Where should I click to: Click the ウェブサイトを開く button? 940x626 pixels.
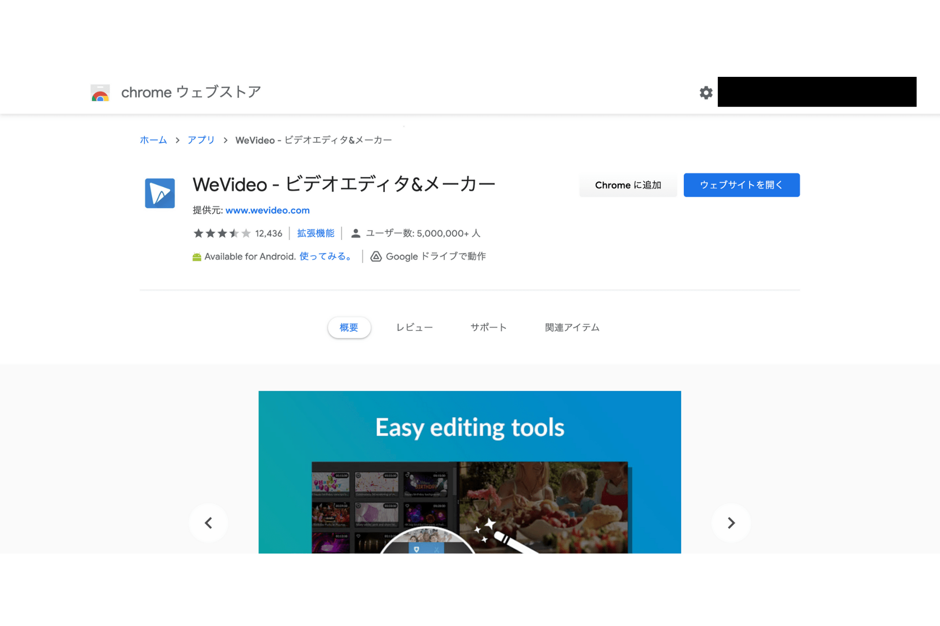pos(742,185)
